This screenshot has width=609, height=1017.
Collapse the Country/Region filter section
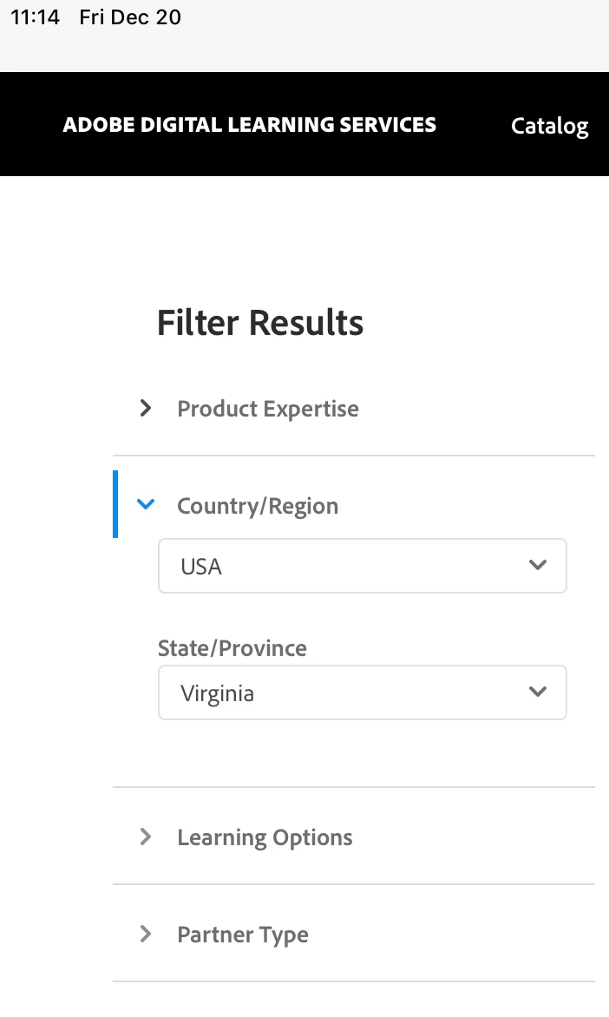(257, 506)
